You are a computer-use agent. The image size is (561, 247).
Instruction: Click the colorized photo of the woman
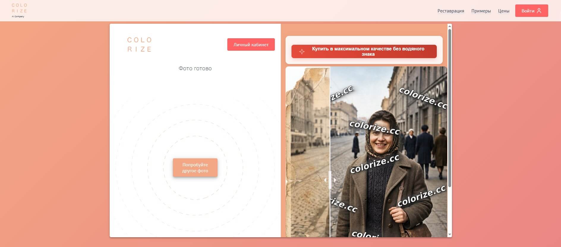click(x=389, y=152)
